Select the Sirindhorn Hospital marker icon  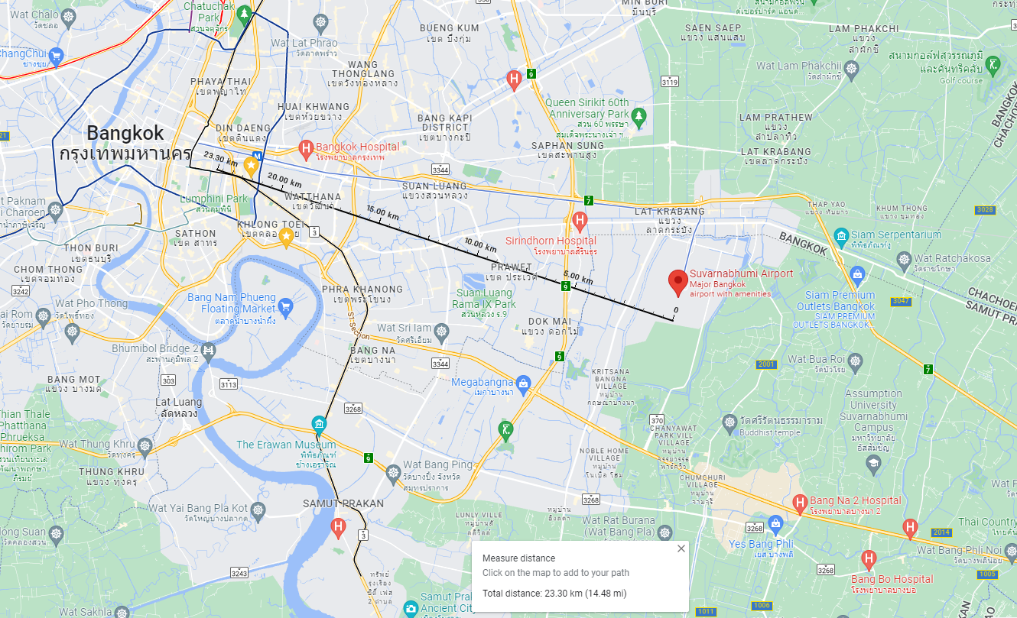point(580,222)
